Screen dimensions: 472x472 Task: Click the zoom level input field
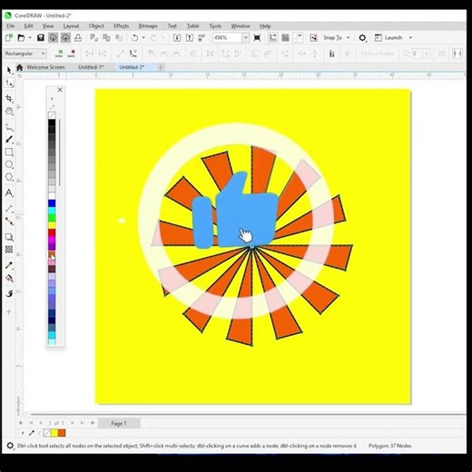pos(227,38)
